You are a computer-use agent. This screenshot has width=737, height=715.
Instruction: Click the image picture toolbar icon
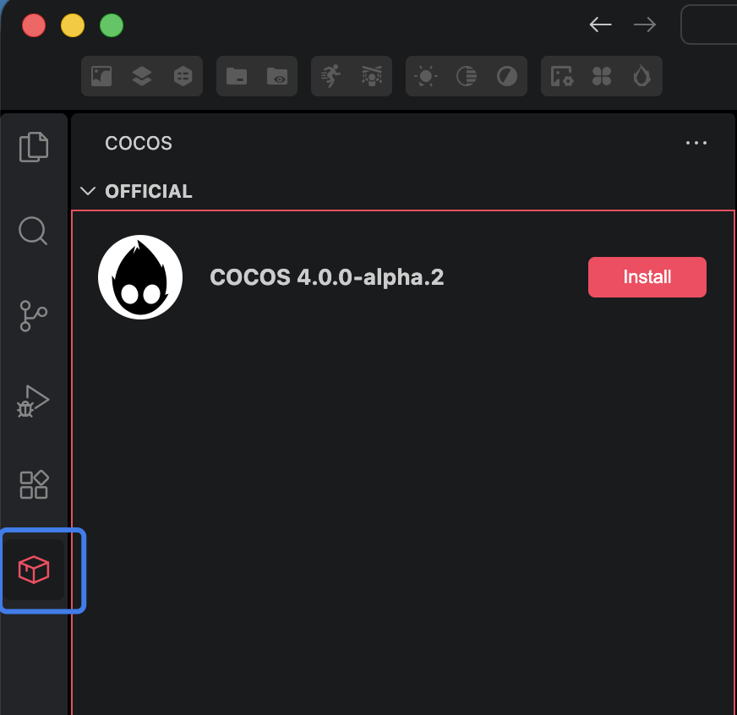[101, 76]
